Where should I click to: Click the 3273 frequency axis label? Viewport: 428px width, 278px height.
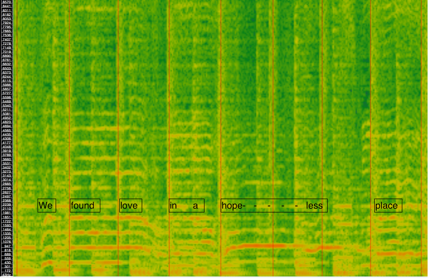(x=7, y=172)
